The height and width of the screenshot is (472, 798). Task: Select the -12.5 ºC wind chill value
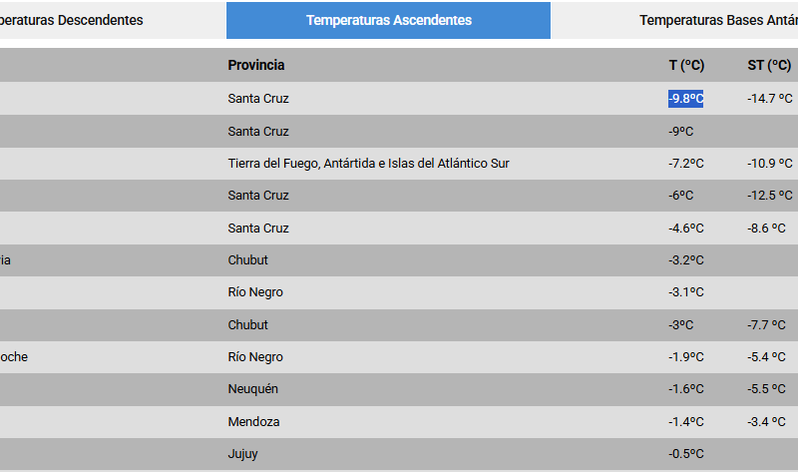[770, 196]
